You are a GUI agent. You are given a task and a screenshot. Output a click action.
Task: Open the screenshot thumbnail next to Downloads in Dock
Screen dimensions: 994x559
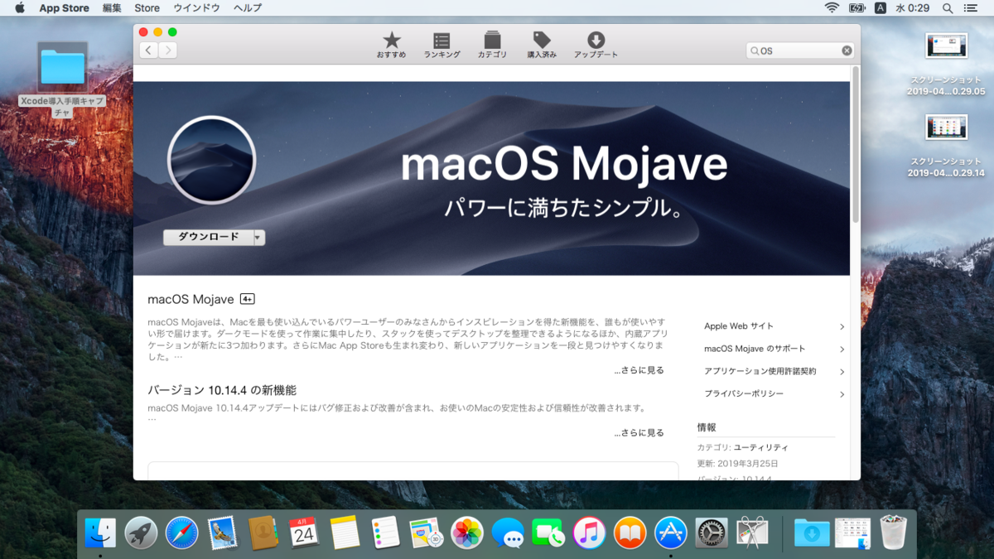852,532
